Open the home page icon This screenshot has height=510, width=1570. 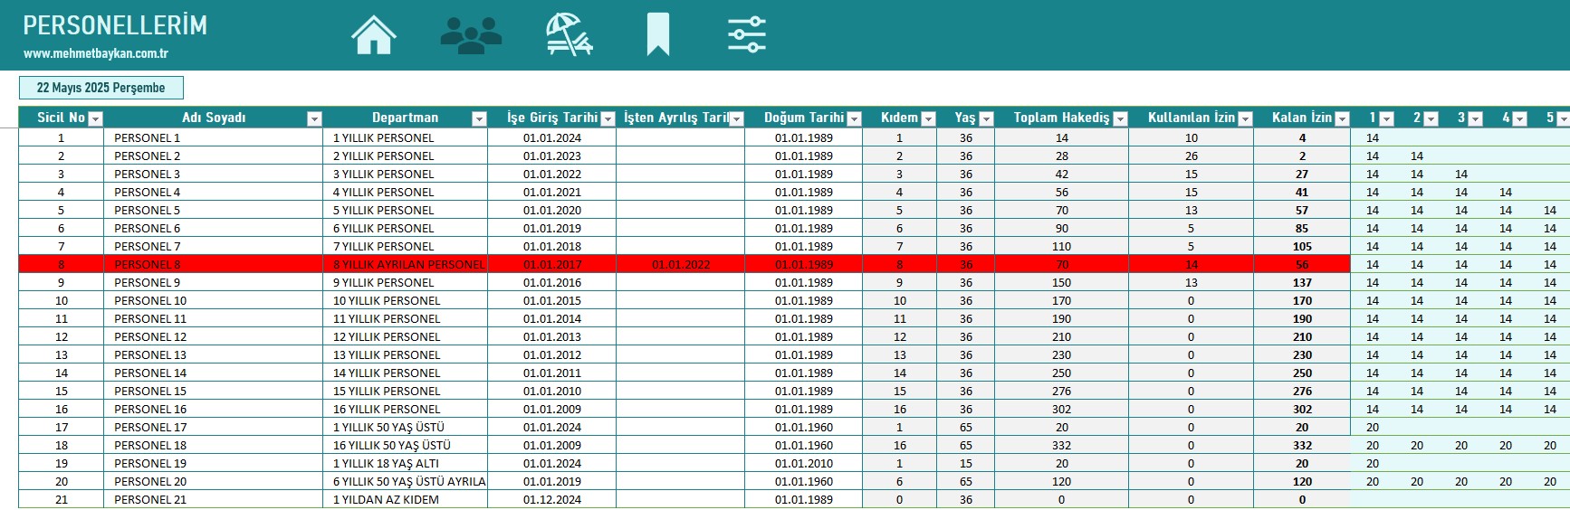click(x=374, y=35)
